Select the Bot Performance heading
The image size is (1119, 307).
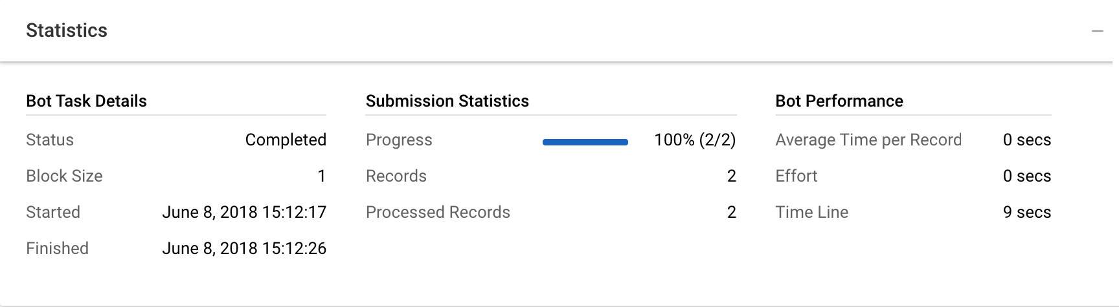tap(839, 101)
